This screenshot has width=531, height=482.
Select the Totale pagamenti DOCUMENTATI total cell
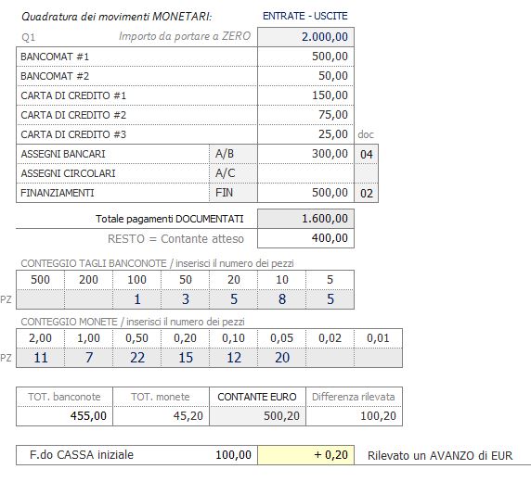305,219
